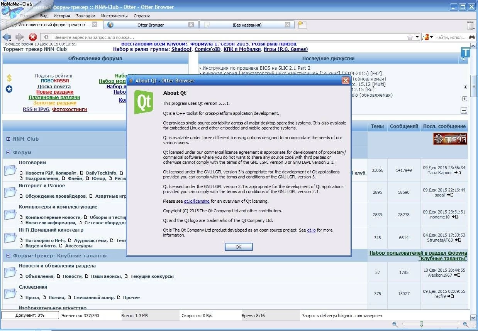Open the 'Платиновые раздачи' link
This screenshot has width=478, height=331.
(x=54, y=97)
